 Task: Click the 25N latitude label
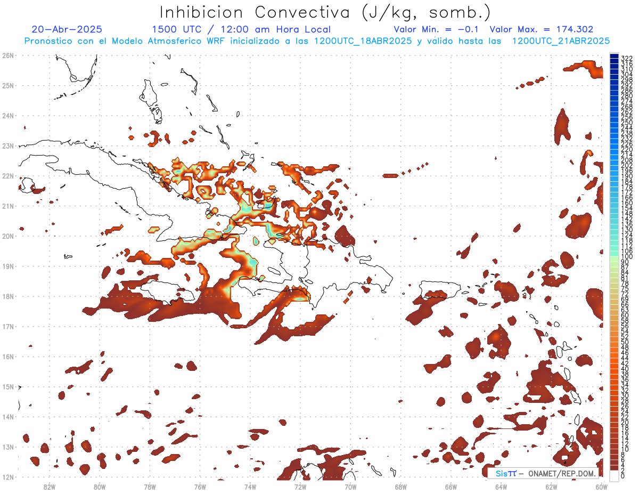(x=8, y=85)
